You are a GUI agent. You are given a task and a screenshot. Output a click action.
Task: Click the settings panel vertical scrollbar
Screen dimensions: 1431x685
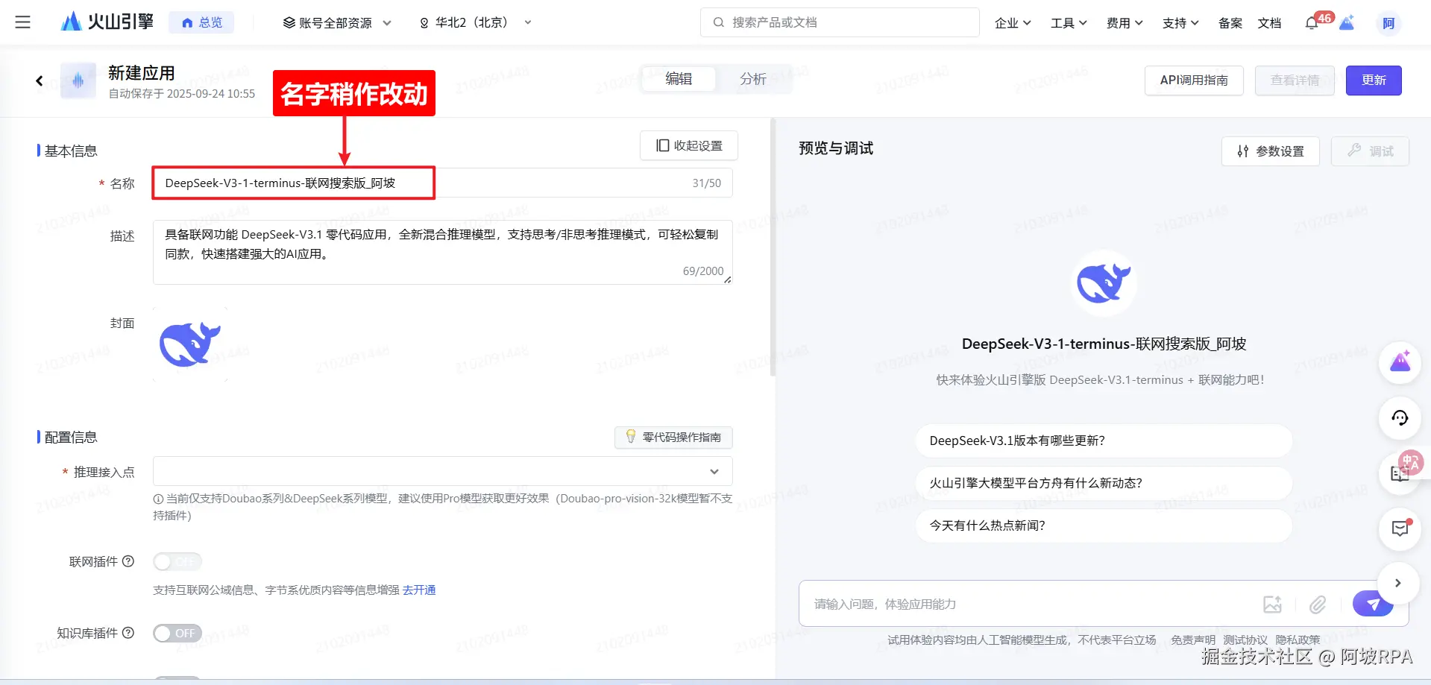tap(773, 247)
